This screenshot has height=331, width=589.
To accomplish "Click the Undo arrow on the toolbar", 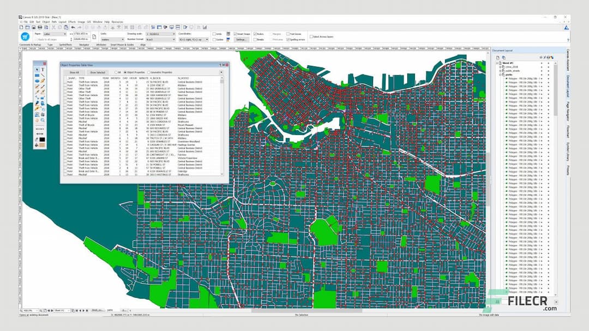I will (x=73, y=27).
